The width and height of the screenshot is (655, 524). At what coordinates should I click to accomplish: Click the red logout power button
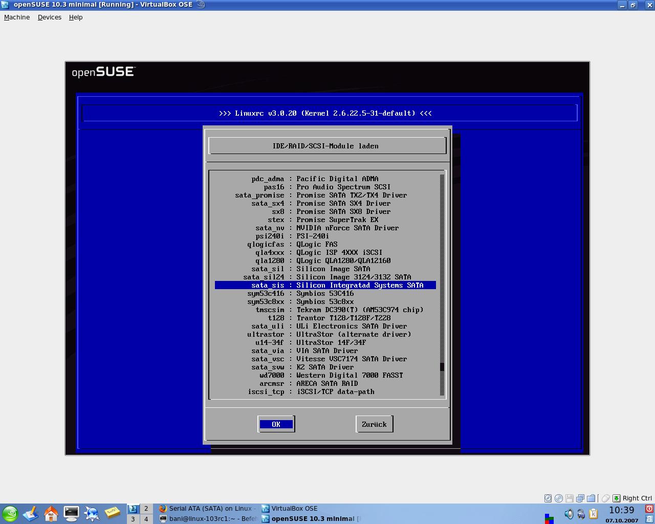pos(649,509)
